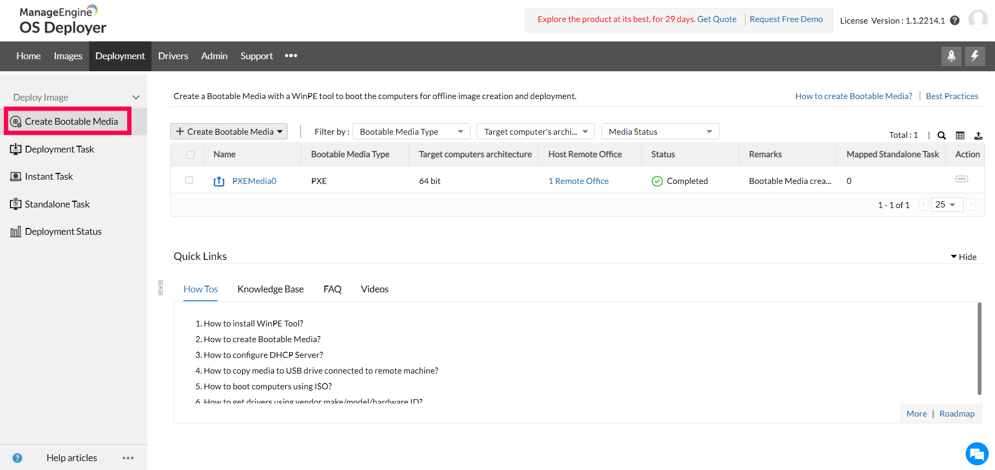
Task: Open the 1 Remote Office link
Action: click(x=578, y=181)
